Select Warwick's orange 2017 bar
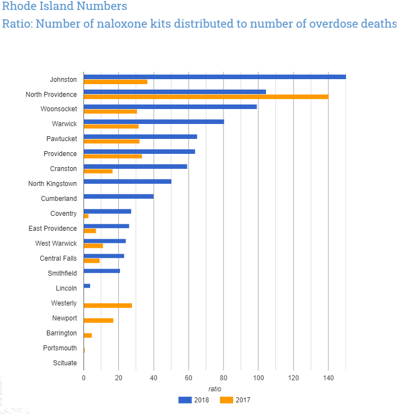397x414 pixels. 111,127
